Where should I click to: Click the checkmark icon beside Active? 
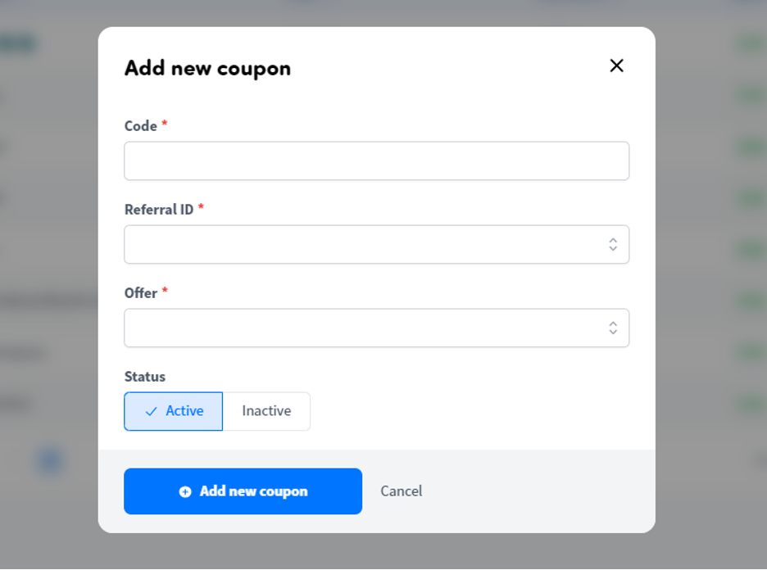tap(151, 412)
